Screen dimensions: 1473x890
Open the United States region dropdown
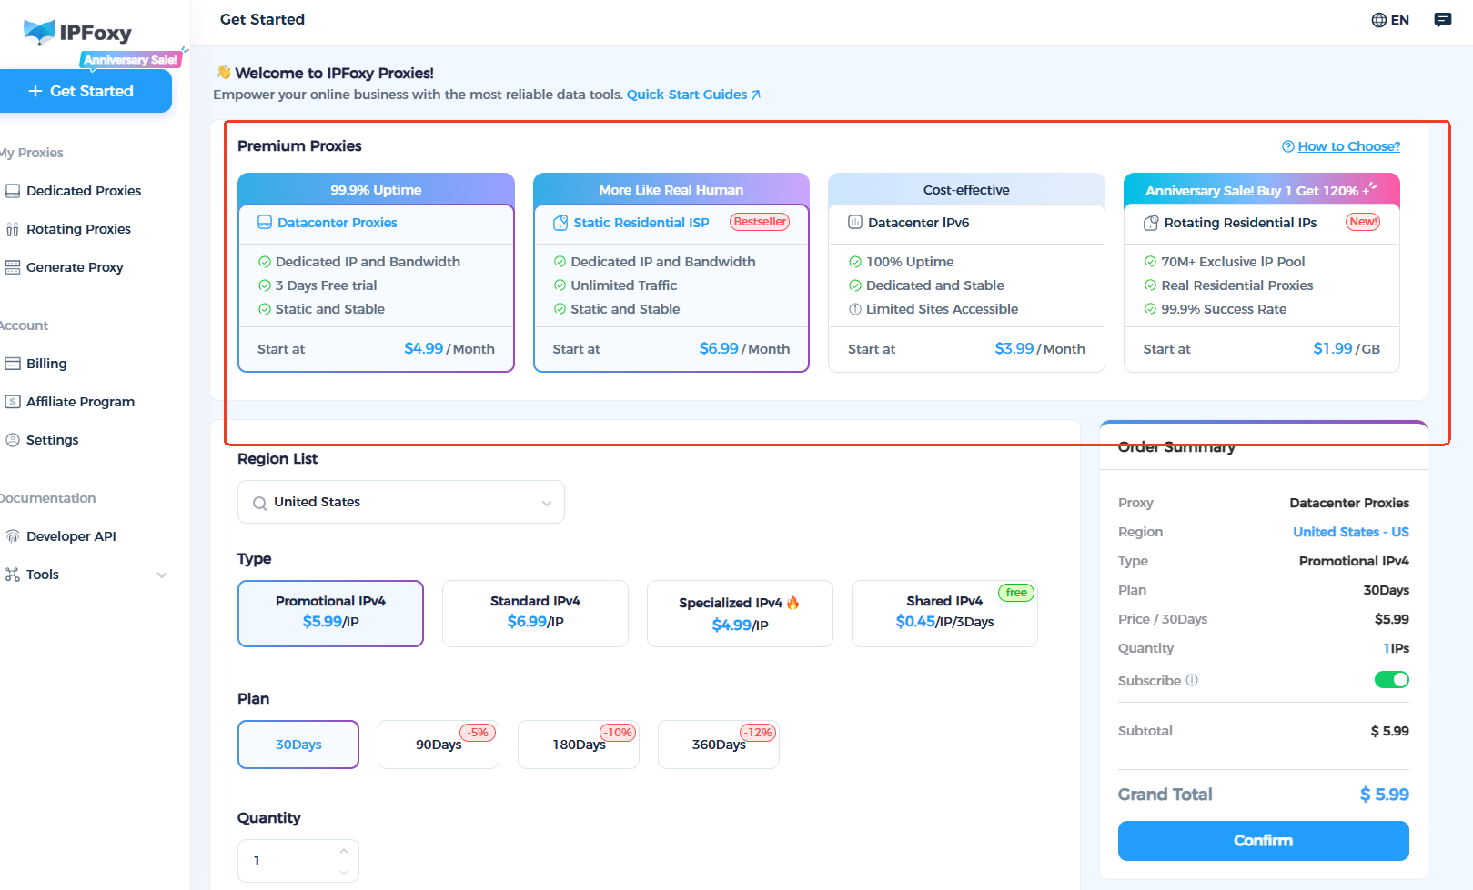400,502
